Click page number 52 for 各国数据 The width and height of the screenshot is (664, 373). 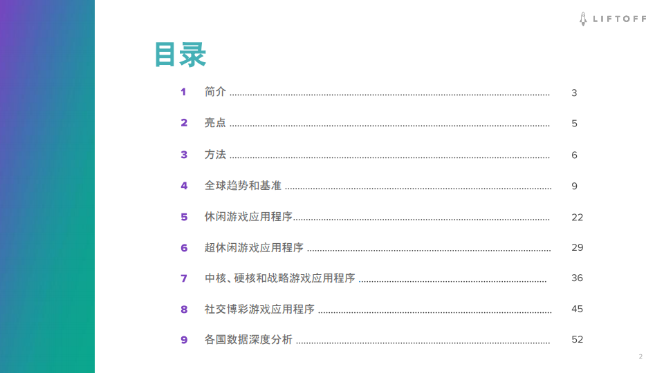(577, 340)
